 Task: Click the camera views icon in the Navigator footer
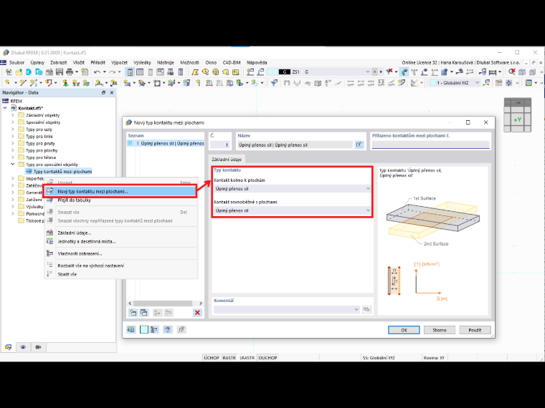point(38,347)
